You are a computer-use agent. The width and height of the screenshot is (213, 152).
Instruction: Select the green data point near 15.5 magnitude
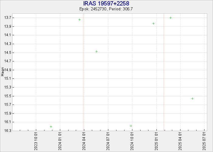(192, 98)
